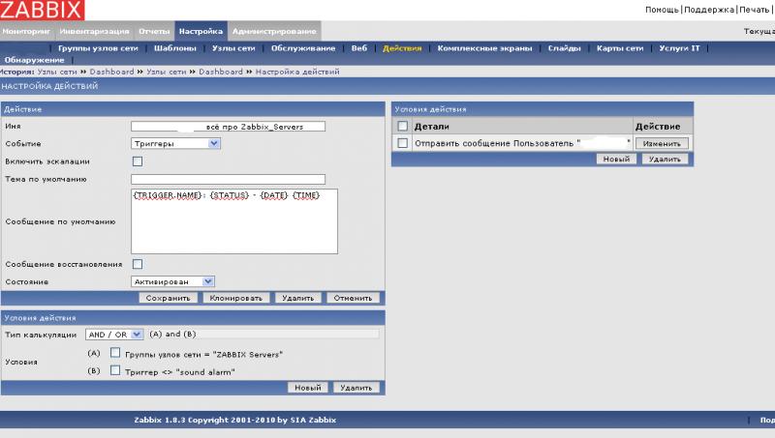The image size is (775, 438).
Task: Click Удалить button in operations panel
Action: point(665,159)
